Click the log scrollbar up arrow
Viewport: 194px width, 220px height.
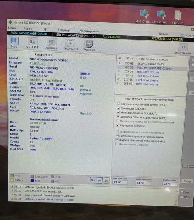(x=177, y=191)
